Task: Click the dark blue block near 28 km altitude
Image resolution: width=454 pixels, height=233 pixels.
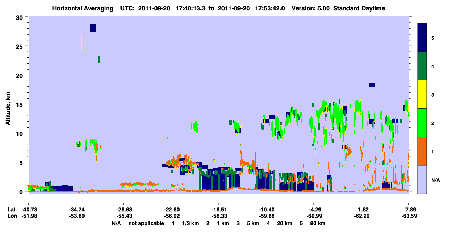Action: 93,28
